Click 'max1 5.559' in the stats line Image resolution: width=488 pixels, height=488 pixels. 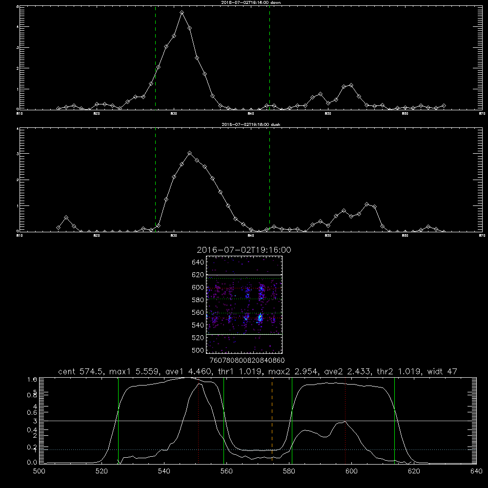[x=134, y=371]
